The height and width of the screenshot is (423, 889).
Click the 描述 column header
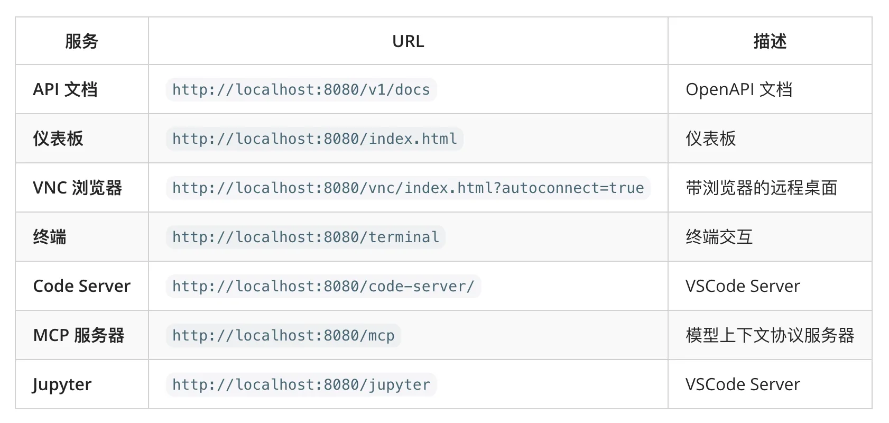[x=770, y=41]
